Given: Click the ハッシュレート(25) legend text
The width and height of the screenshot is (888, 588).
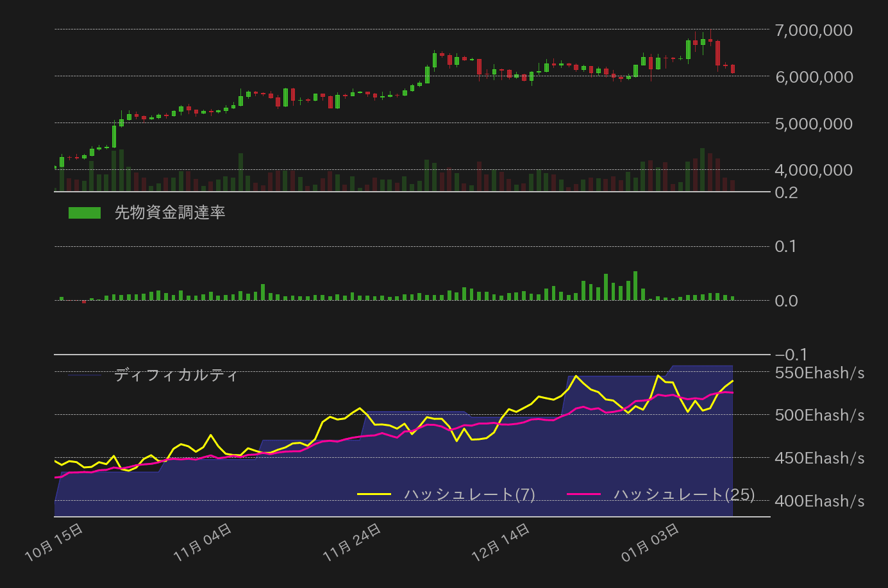Looking at the screenshot, I should [683, 494].
